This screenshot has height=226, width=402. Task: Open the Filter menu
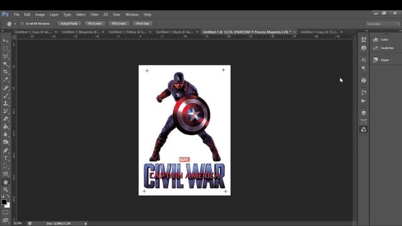click(94, 14)
